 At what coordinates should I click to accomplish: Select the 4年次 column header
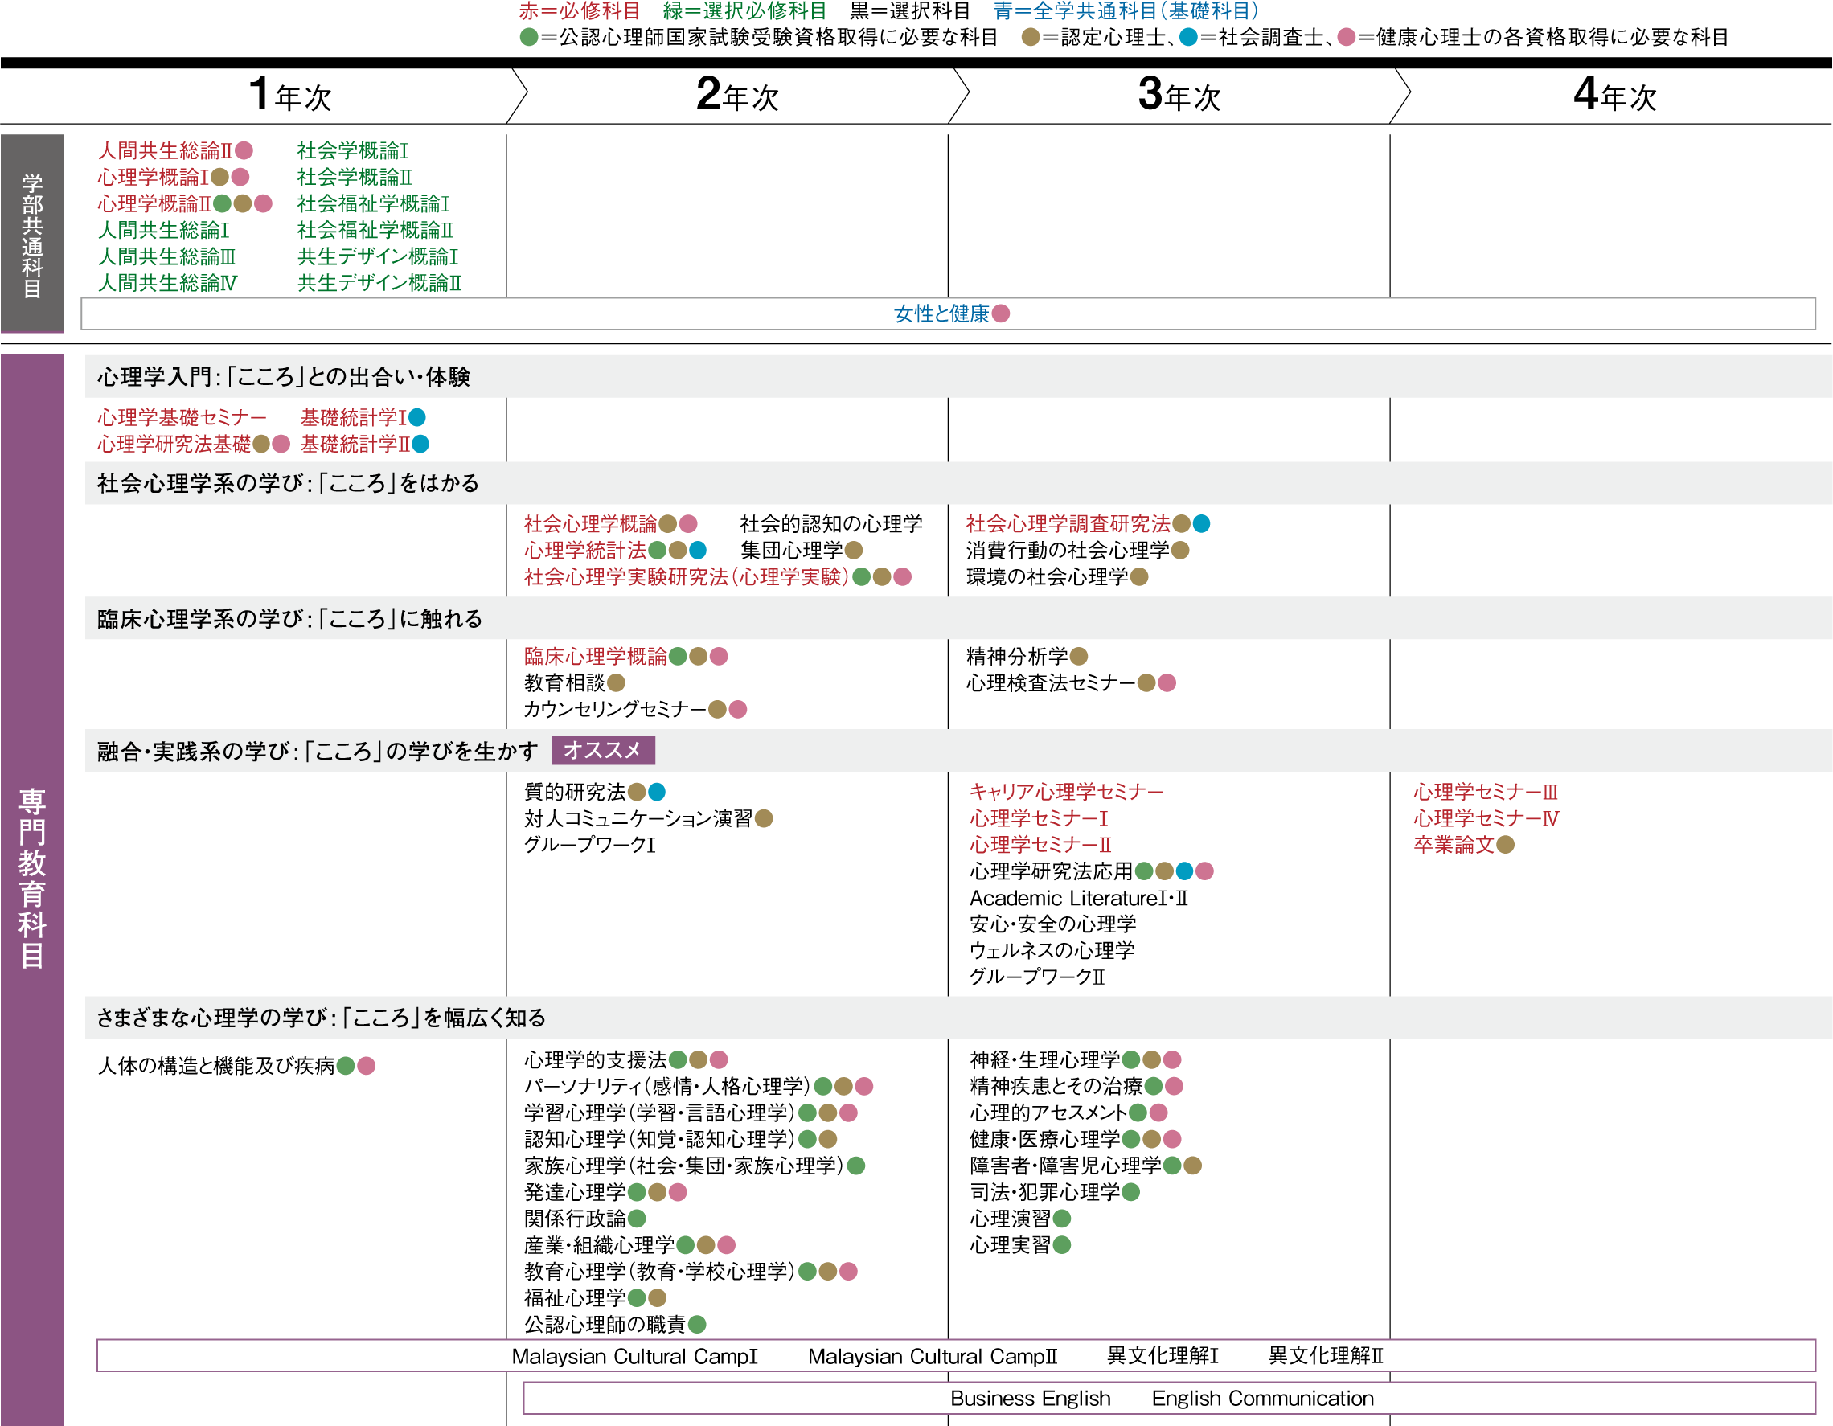tap(1615, 95)
